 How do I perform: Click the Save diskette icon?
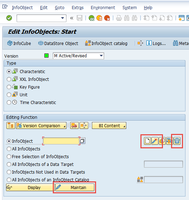point(80,18)
